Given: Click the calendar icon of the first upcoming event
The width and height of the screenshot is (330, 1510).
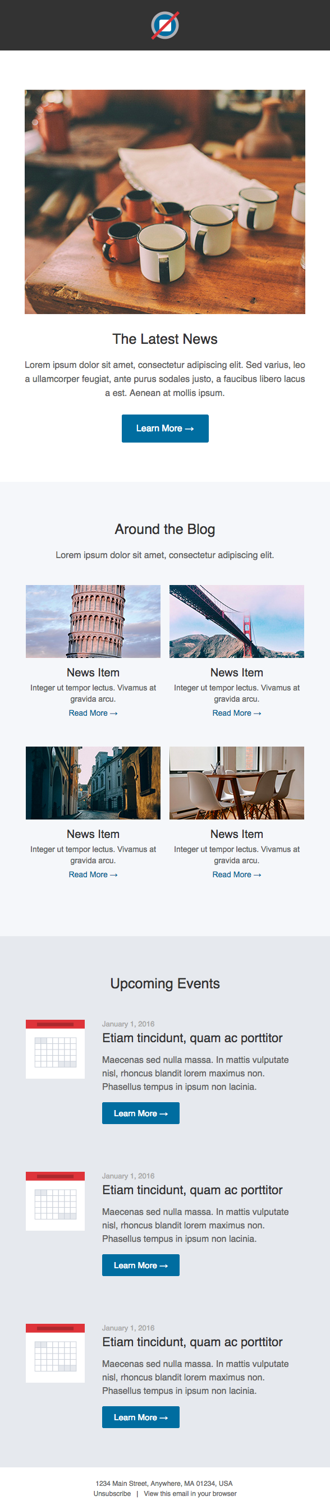Looking at the screenshot, I should pyautogui.click(x=55, y=1049).
